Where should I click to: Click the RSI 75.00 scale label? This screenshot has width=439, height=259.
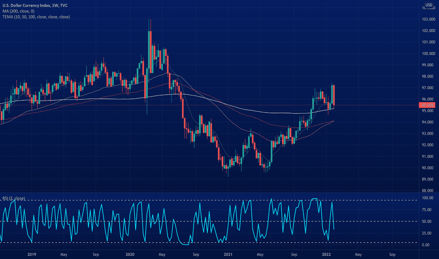pyautogui.click(x=426, y=210)
